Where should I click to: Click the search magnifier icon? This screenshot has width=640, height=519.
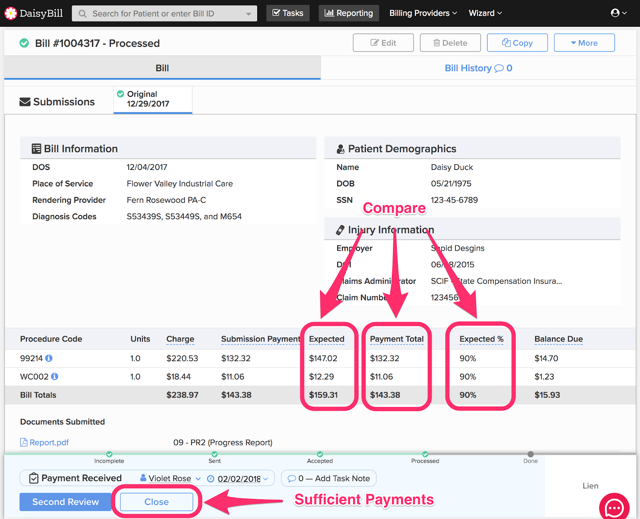click(82, 14)
